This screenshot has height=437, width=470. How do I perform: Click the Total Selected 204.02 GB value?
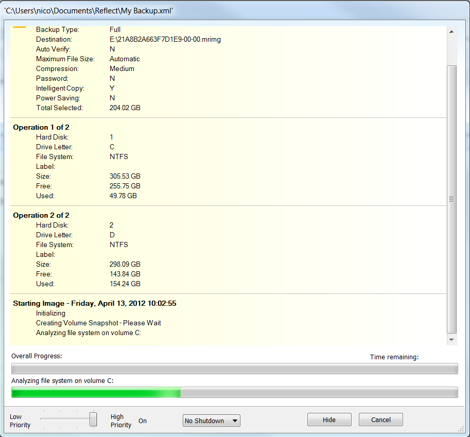pyautogui.click(x=125, y=108)
